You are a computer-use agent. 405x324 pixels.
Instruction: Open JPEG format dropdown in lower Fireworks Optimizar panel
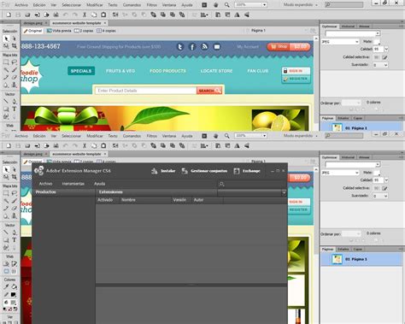(x=340, y=173)
